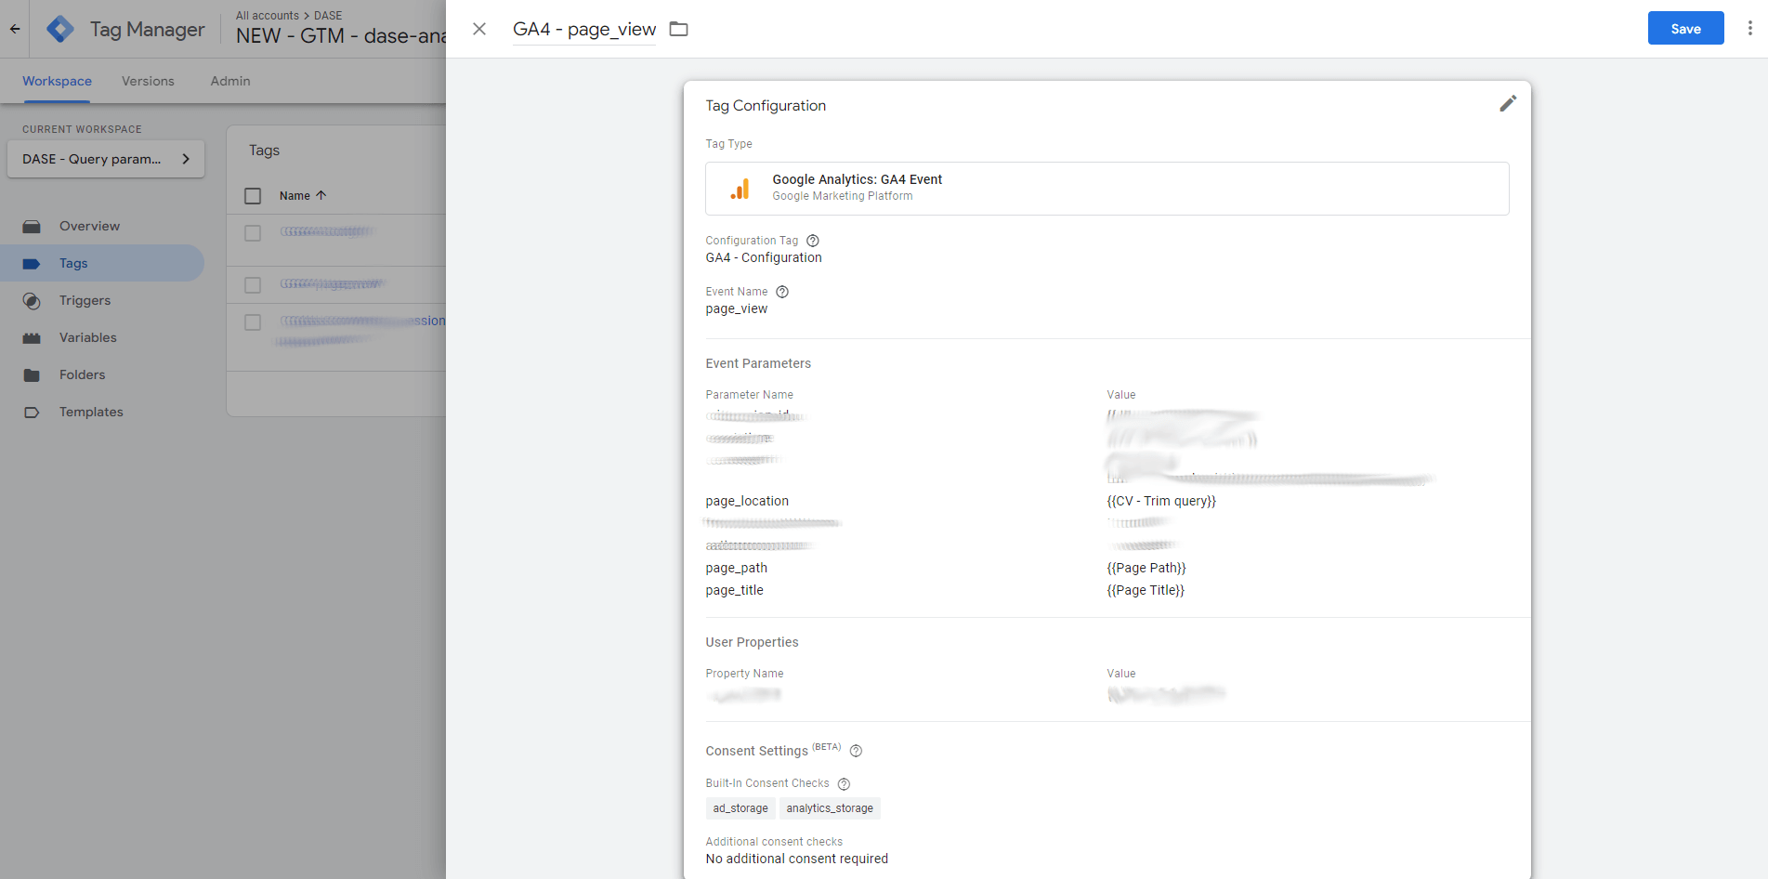Click the User Properties section heading
Viewport: 1768px width, 879px height.
[753, 642]
